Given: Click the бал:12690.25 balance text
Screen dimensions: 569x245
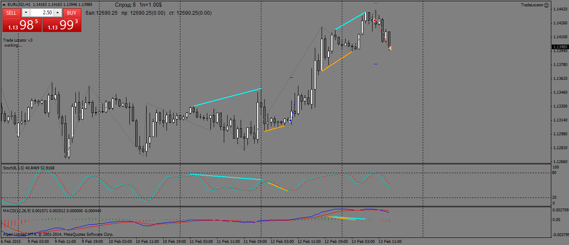Looking at the screenshot, I should pos(101,13).
